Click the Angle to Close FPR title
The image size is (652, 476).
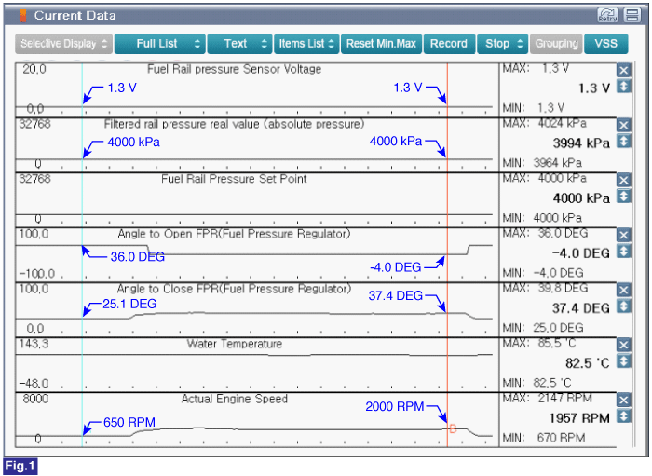[x=234, y=289]
